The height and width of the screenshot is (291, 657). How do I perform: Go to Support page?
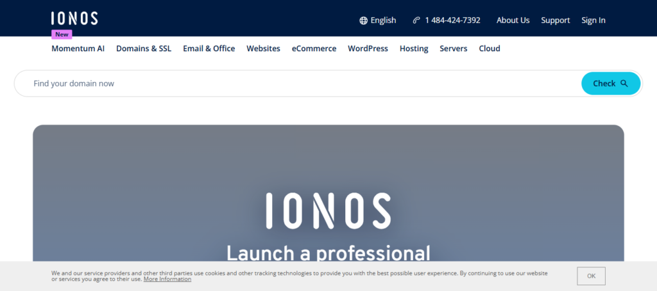pyautogui.click(x=555, y=20)
